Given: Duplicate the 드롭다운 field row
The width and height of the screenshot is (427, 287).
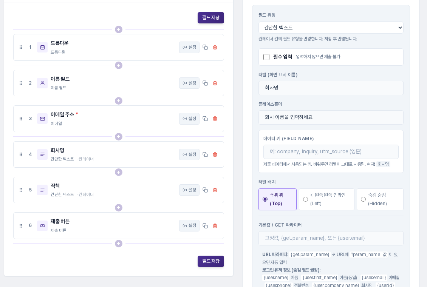Looking at the screenshot, I should pyautogui.click(x=205, y=47).
